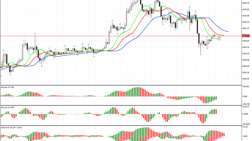Click the ACcust indicator label
Viewport: 252px width, 141px height.
pyautogui.click(x=7, y=107)
